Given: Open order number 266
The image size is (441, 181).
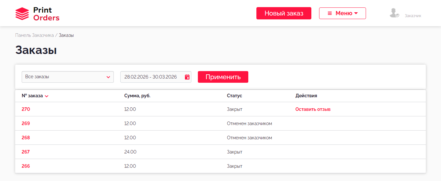Looking at the screenshot, I should pyautogui.click(x=26, y=166).
